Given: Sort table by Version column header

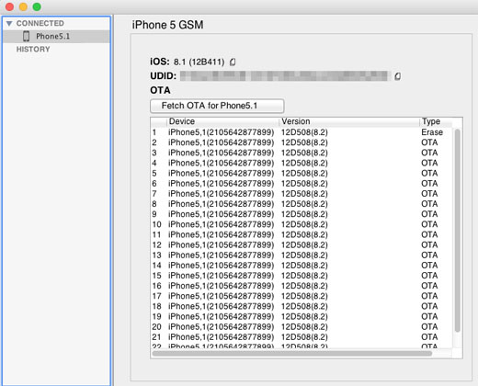Looking at the screenshot, I should 349,121.
